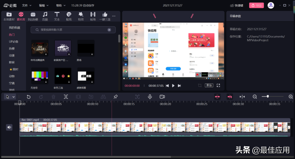Open the 帮助 menu

pos(61,5)
